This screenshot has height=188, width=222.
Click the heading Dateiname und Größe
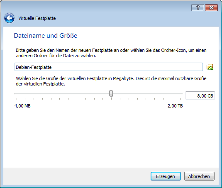[x=46, y=36]
